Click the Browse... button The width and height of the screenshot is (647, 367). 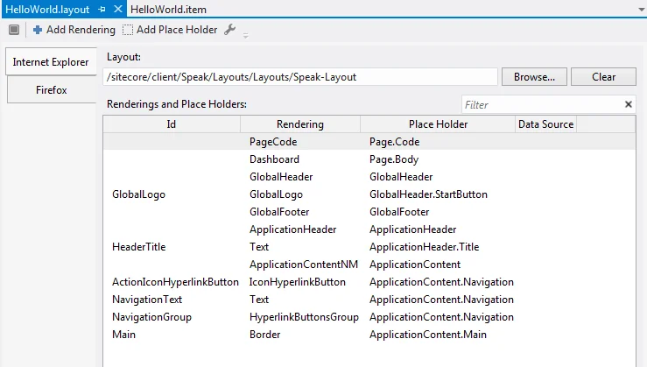coord(534,77)
